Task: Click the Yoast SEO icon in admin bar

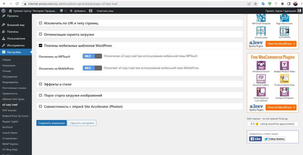Action: (x=91, y=11)
